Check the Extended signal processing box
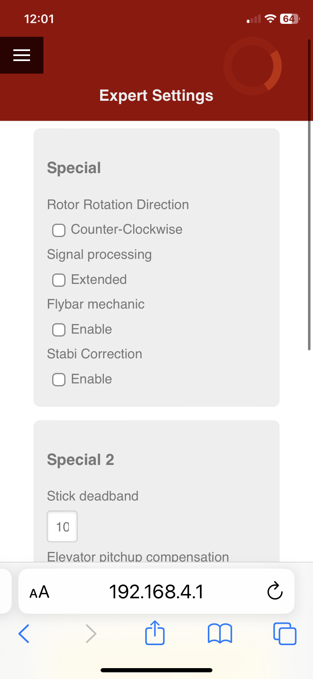The image size is (313, 679). click(59, 280)
